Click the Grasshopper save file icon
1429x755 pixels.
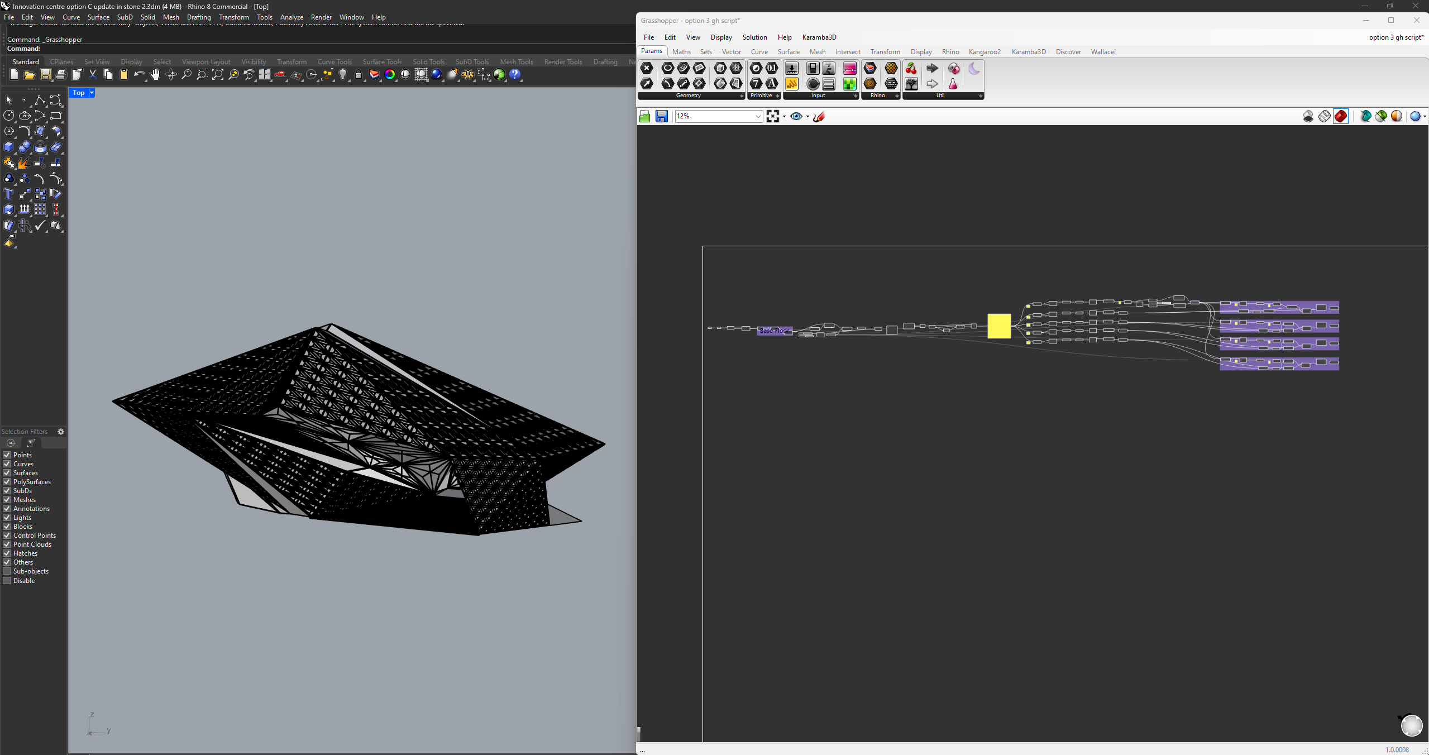pyautogui.click(x=662, y=116)
